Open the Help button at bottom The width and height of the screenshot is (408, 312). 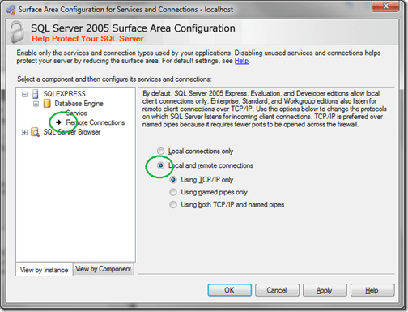(372, 290)
